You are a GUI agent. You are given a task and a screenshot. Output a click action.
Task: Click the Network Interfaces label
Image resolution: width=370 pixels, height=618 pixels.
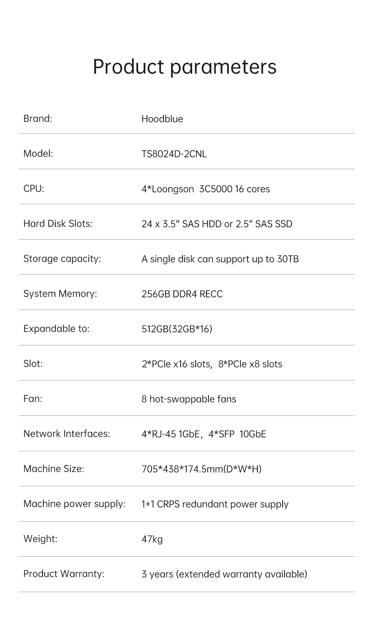tap(66, 434)
